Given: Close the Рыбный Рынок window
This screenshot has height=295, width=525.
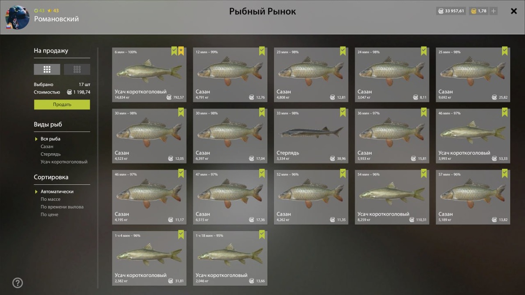Looking at the screenshot, I should point(514,11).
